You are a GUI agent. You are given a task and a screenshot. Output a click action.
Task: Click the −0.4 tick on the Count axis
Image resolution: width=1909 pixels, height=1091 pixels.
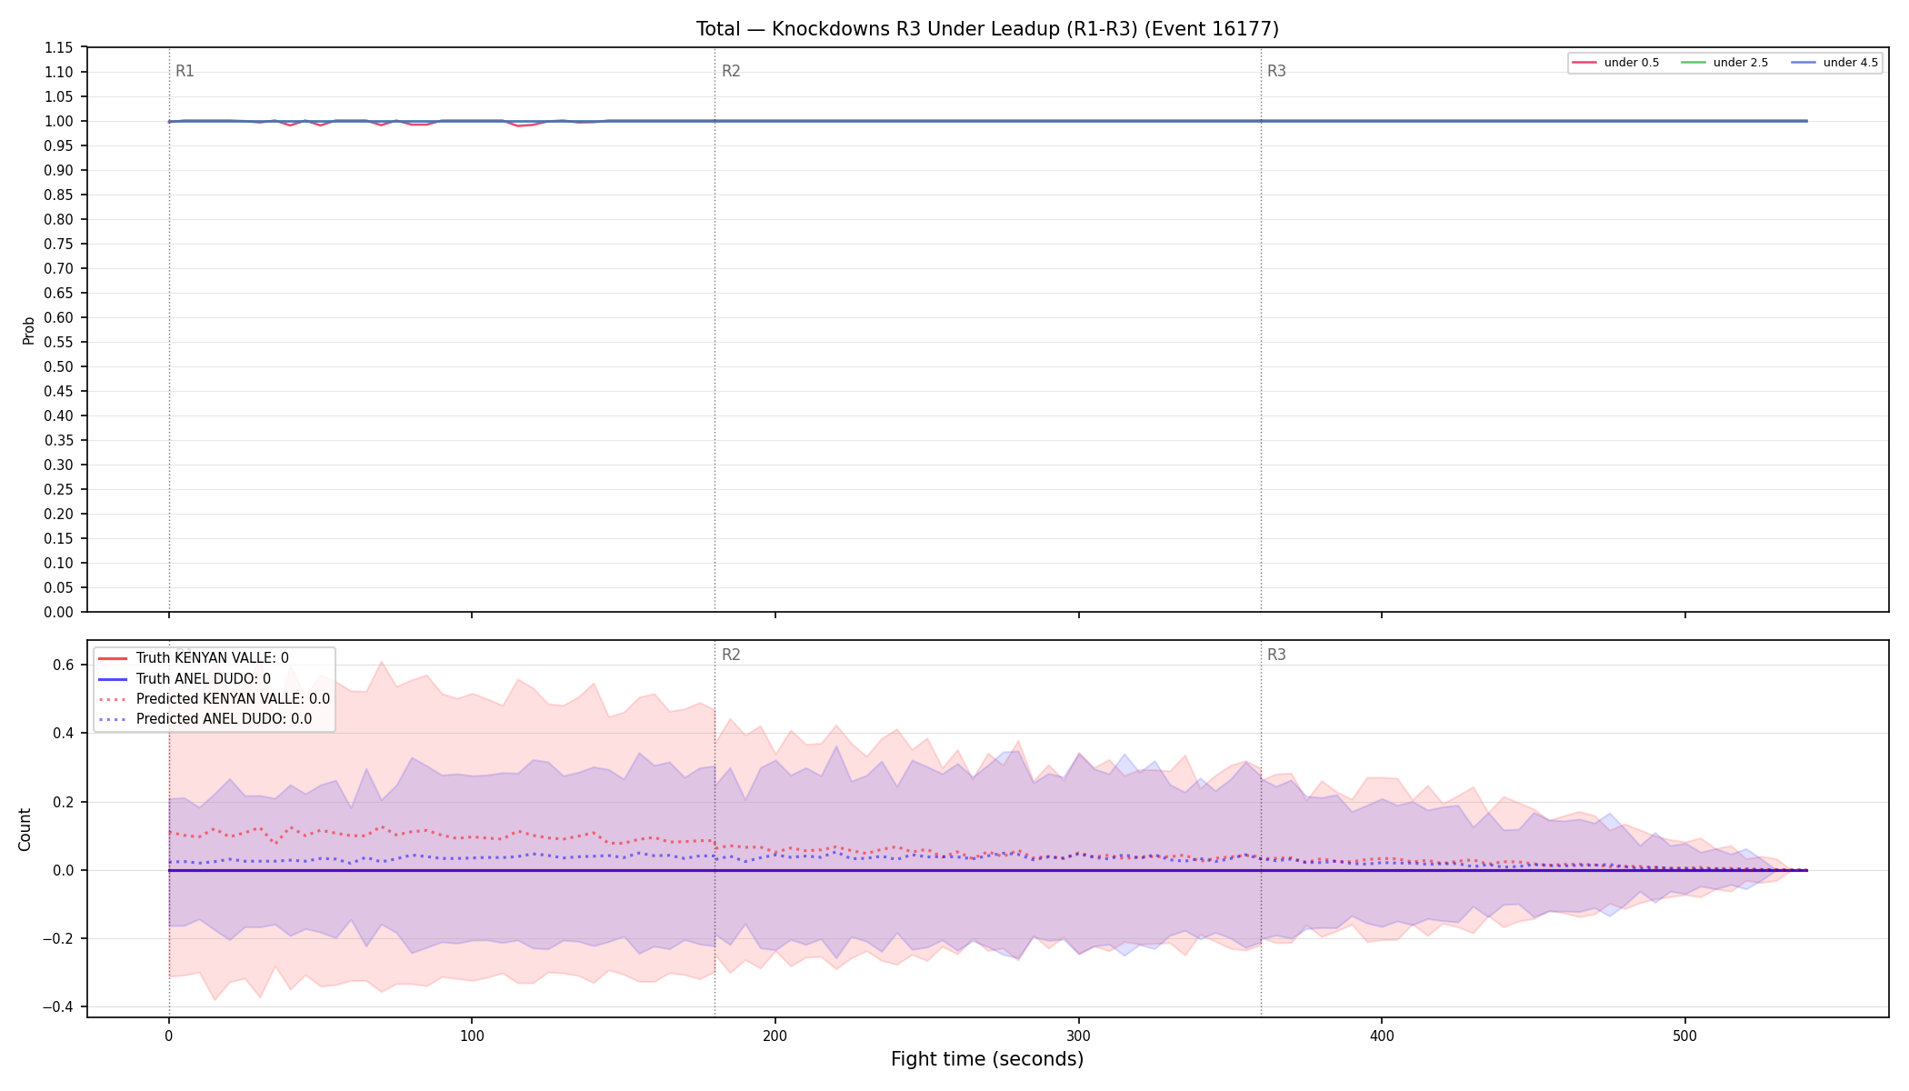click(x=57, y=1006)
